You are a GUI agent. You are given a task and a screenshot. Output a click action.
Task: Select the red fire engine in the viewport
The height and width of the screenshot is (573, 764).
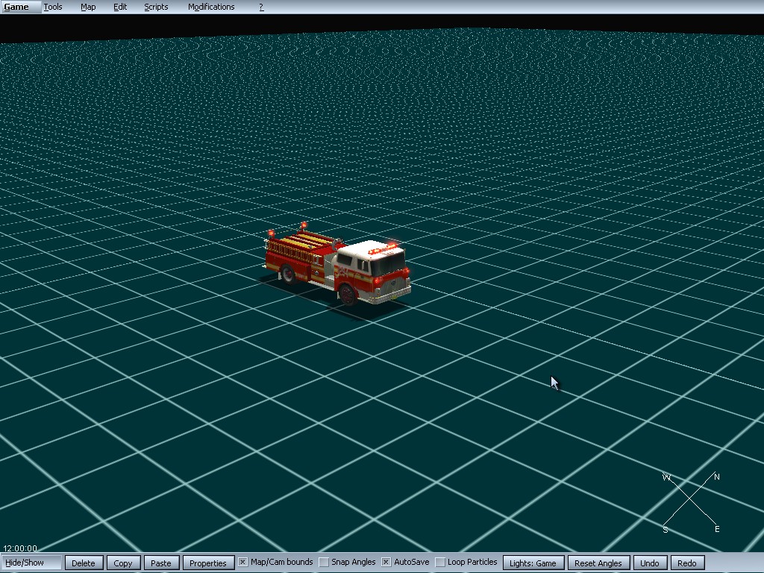pos(338,266)
